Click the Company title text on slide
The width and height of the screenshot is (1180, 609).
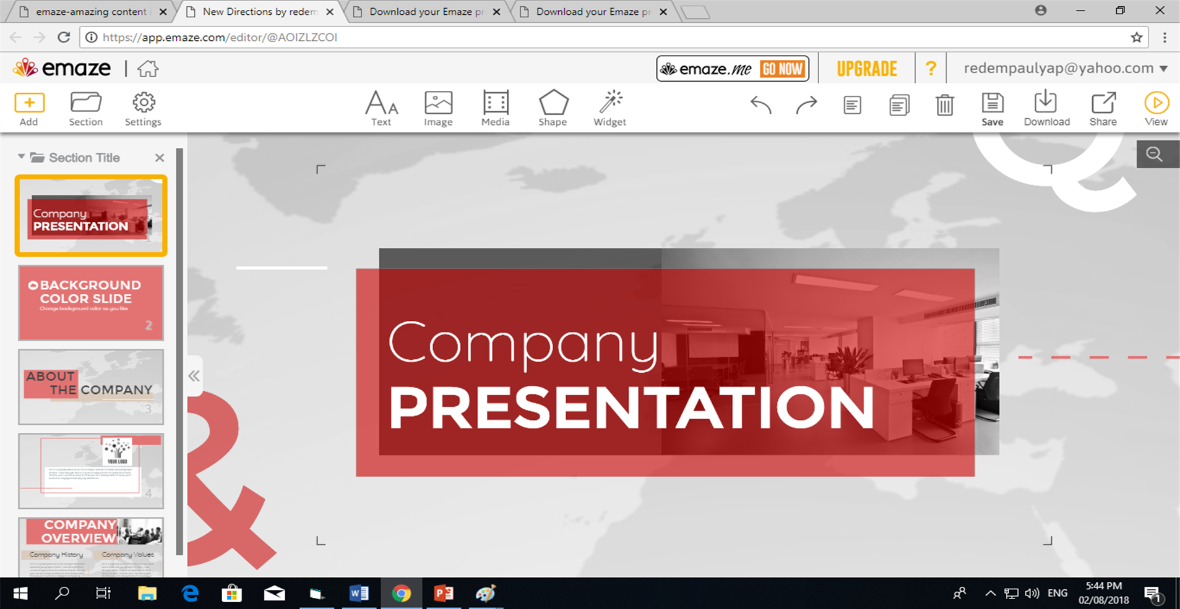click(523, 345)
